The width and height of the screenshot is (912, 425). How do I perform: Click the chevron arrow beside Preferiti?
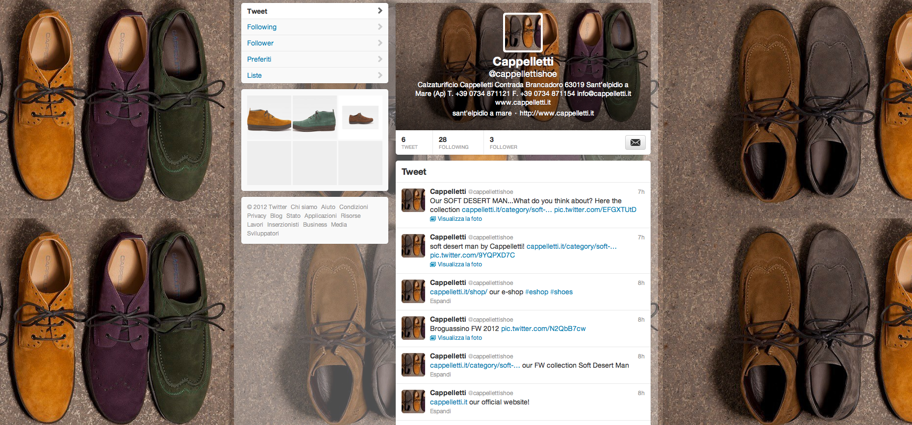click(x=380, y=59)
